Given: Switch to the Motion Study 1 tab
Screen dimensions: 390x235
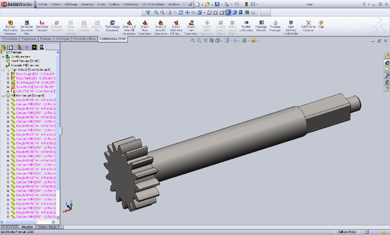Looking at the screenshot, I should 48,227.
